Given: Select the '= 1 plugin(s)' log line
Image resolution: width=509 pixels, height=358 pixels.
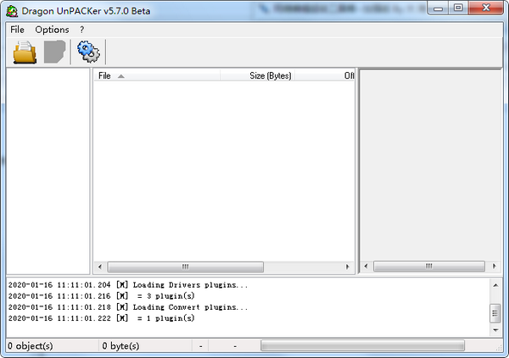Looking at the screenshot, I should tap(101, 318).
